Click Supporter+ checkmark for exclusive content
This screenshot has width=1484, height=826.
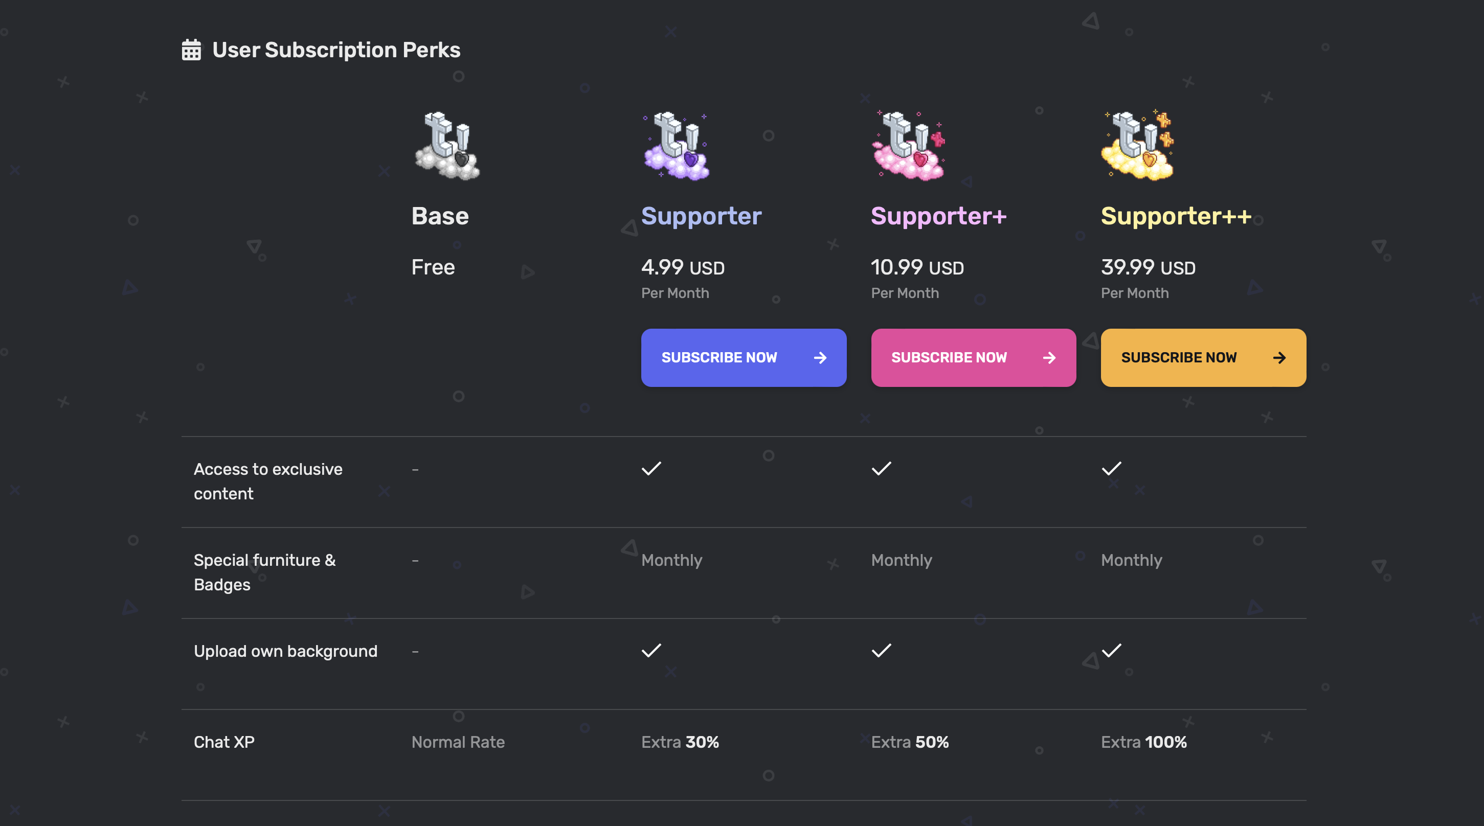click(x=881, y=468)
